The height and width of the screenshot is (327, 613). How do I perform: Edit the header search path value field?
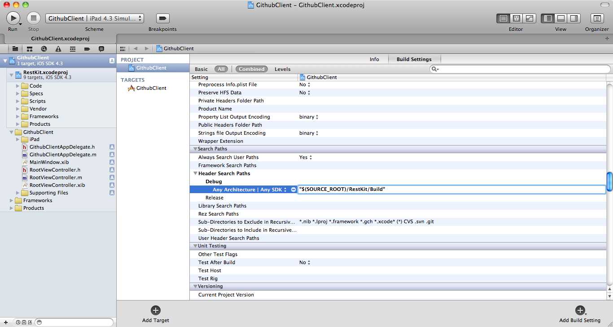(451, 190)
